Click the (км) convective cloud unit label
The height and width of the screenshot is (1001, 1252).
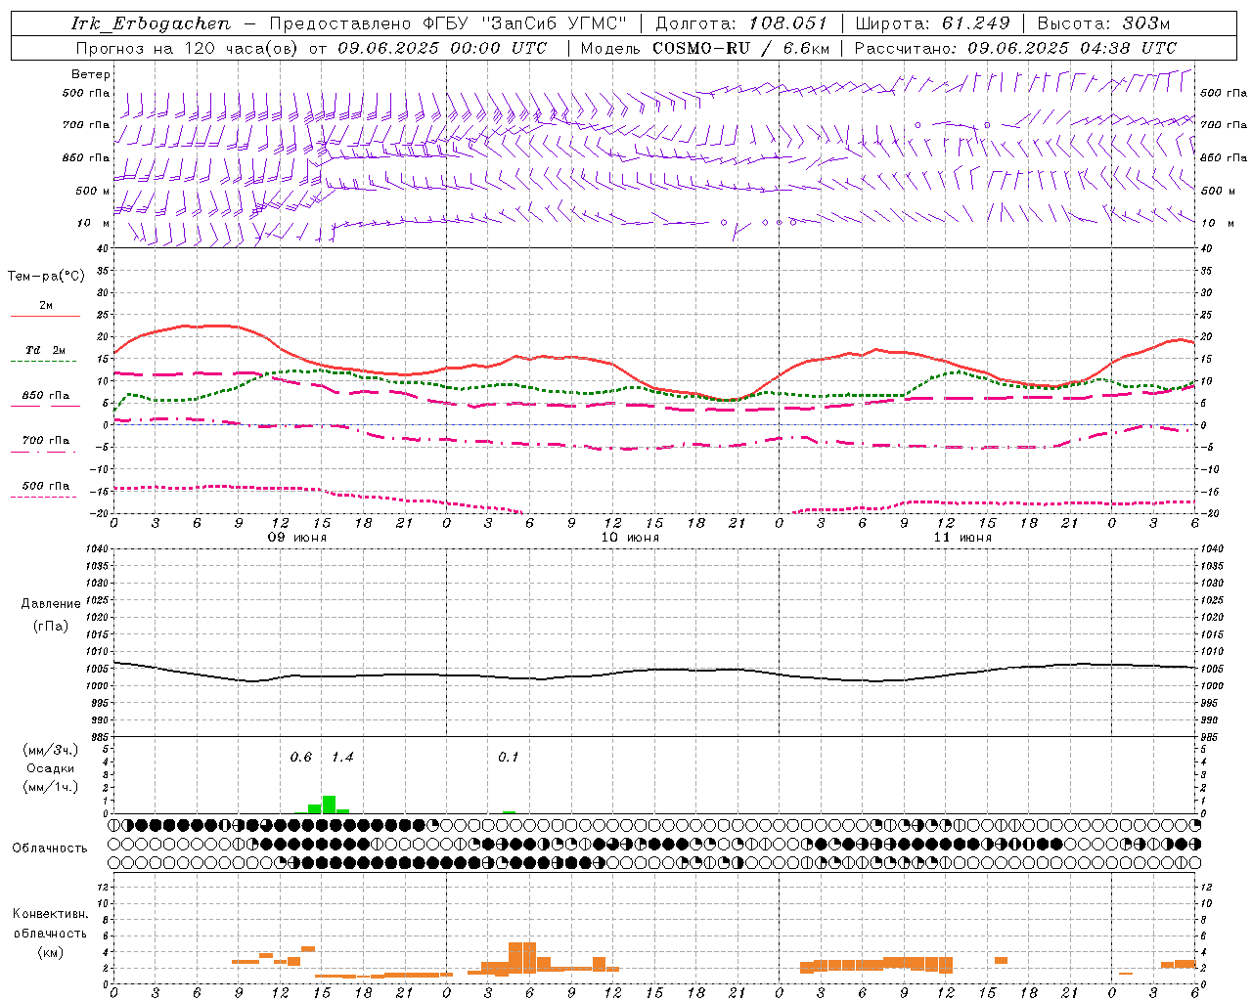pos(50,952)
